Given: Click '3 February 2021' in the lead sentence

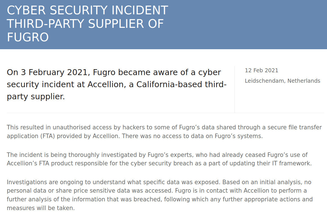Looking at the screenshot, I should pos(54,72).
